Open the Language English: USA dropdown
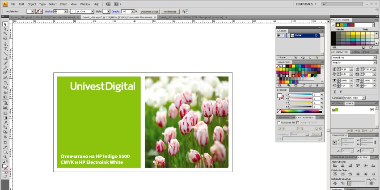380x190 pixels. [363, 98]
